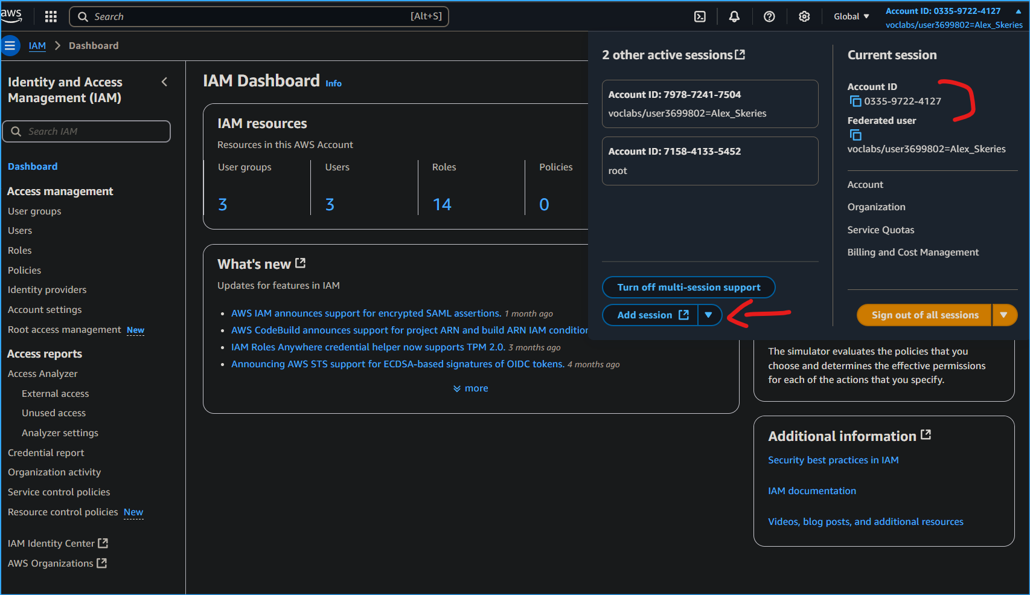
Task: Open the Global region dropdown
Action: 851,16
